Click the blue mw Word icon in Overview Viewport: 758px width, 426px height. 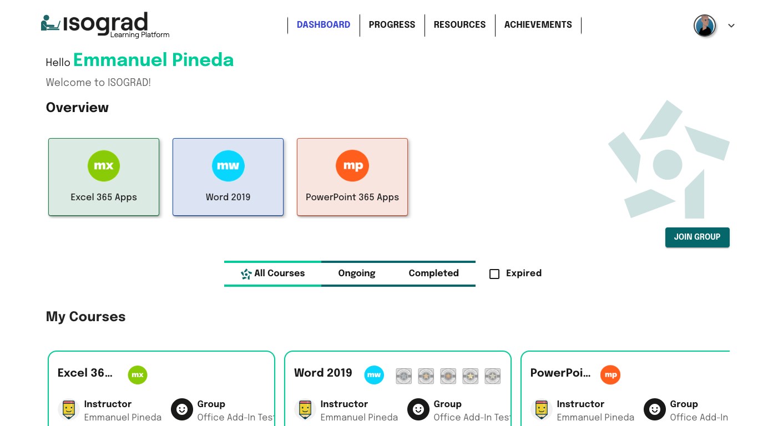pyautogui.click(x=228, y=165)
